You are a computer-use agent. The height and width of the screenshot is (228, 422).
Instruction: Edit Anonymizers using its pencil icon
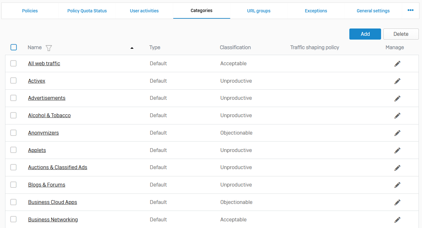[397, 133]
